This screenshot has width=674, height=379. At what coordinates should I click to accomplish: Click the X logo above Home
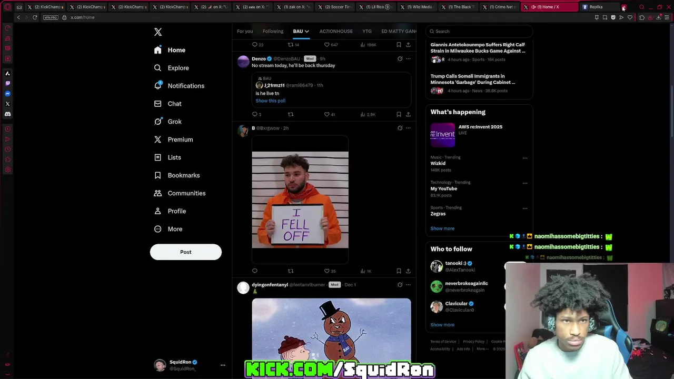158,32
